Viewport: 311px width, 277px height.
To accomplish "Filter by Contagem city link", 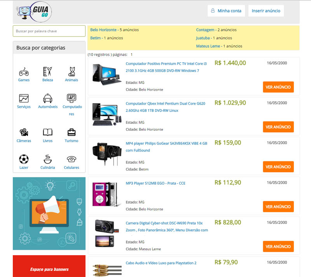I will pos(205,30).
